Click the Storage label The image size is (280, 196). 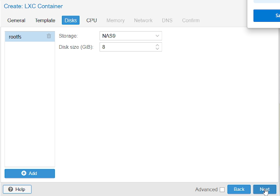68,36
